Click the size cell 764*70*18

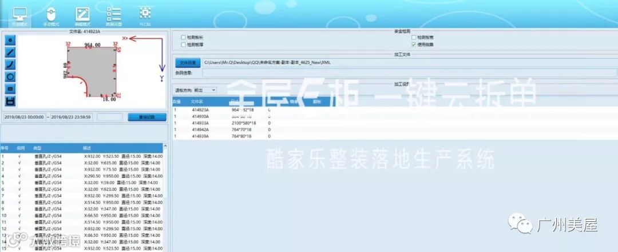[x=242, y=129]
